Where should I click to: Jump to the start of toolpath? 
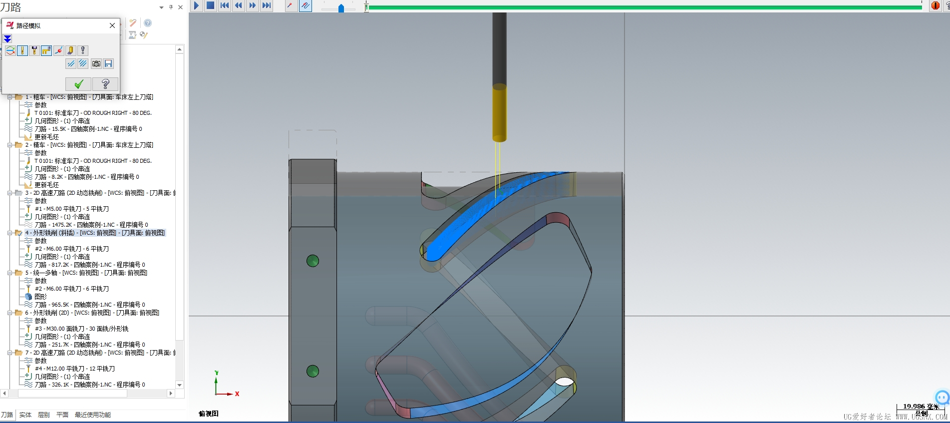225,5
